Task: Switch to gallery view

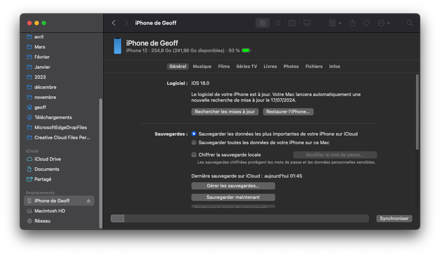Action: (307, 23)
